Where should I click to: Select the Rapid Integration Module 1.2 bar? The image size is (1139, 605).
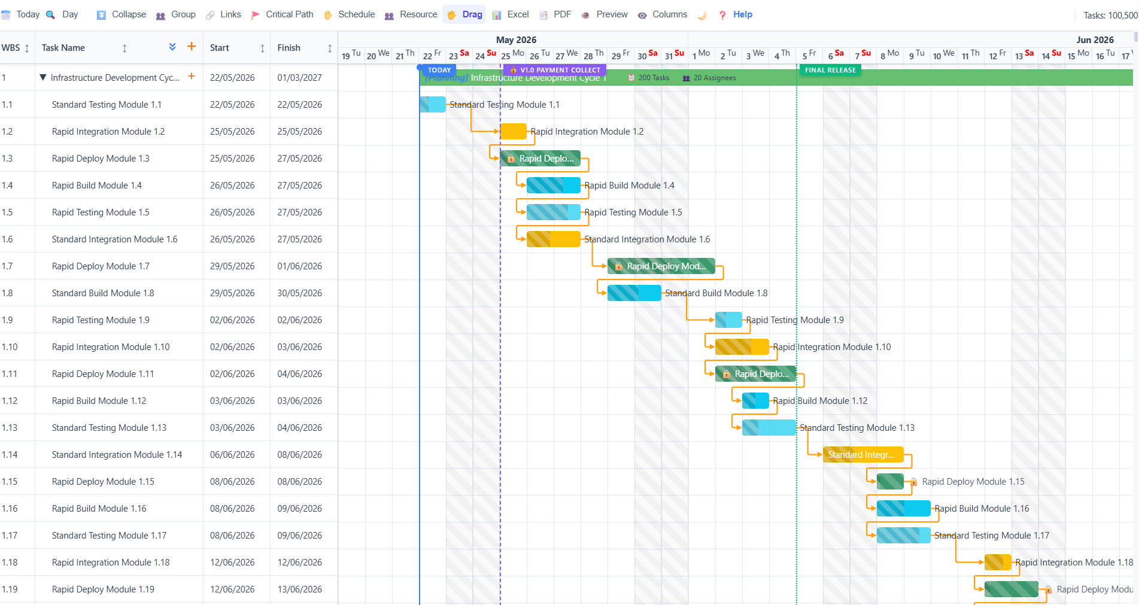click(513, 132)
